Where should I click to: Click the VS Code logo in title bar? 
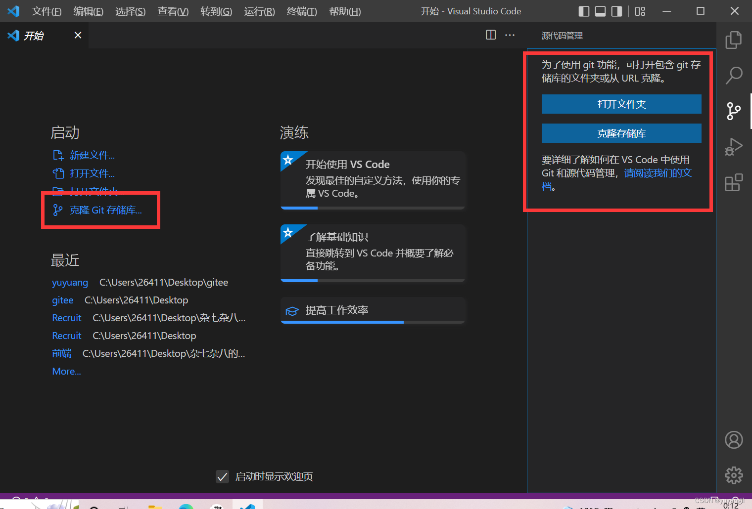(13, 11)
